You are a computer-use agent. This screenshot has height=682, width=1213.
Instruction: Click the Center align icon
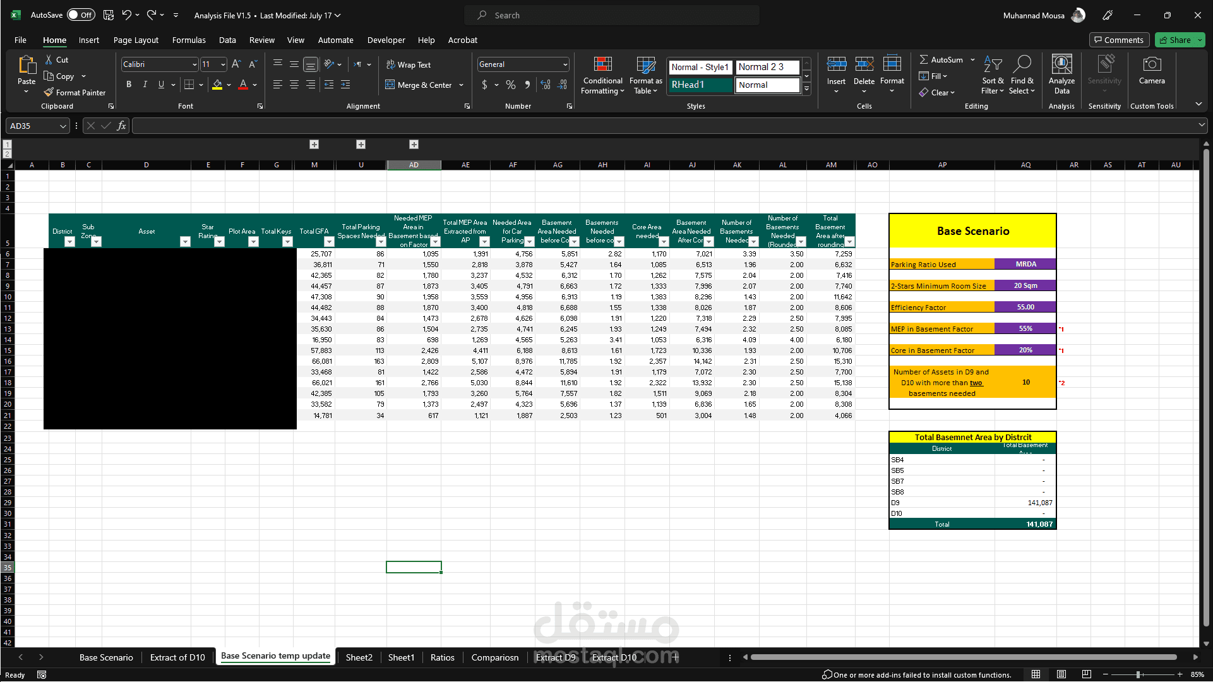294,85
